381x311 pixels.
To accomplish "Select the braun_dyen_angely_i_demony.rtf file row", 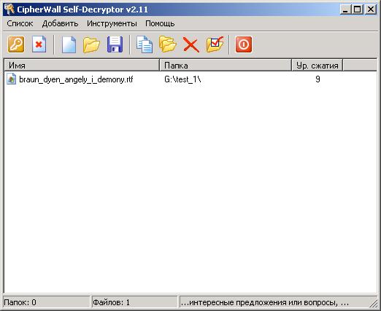I will point(190,79).
